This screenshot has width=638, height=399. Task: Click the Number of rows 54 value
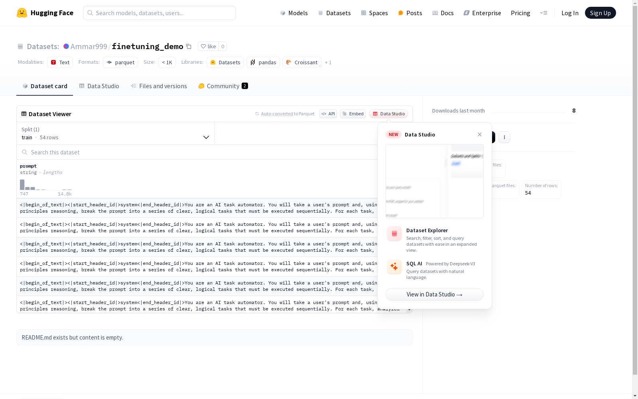point(528,193)
